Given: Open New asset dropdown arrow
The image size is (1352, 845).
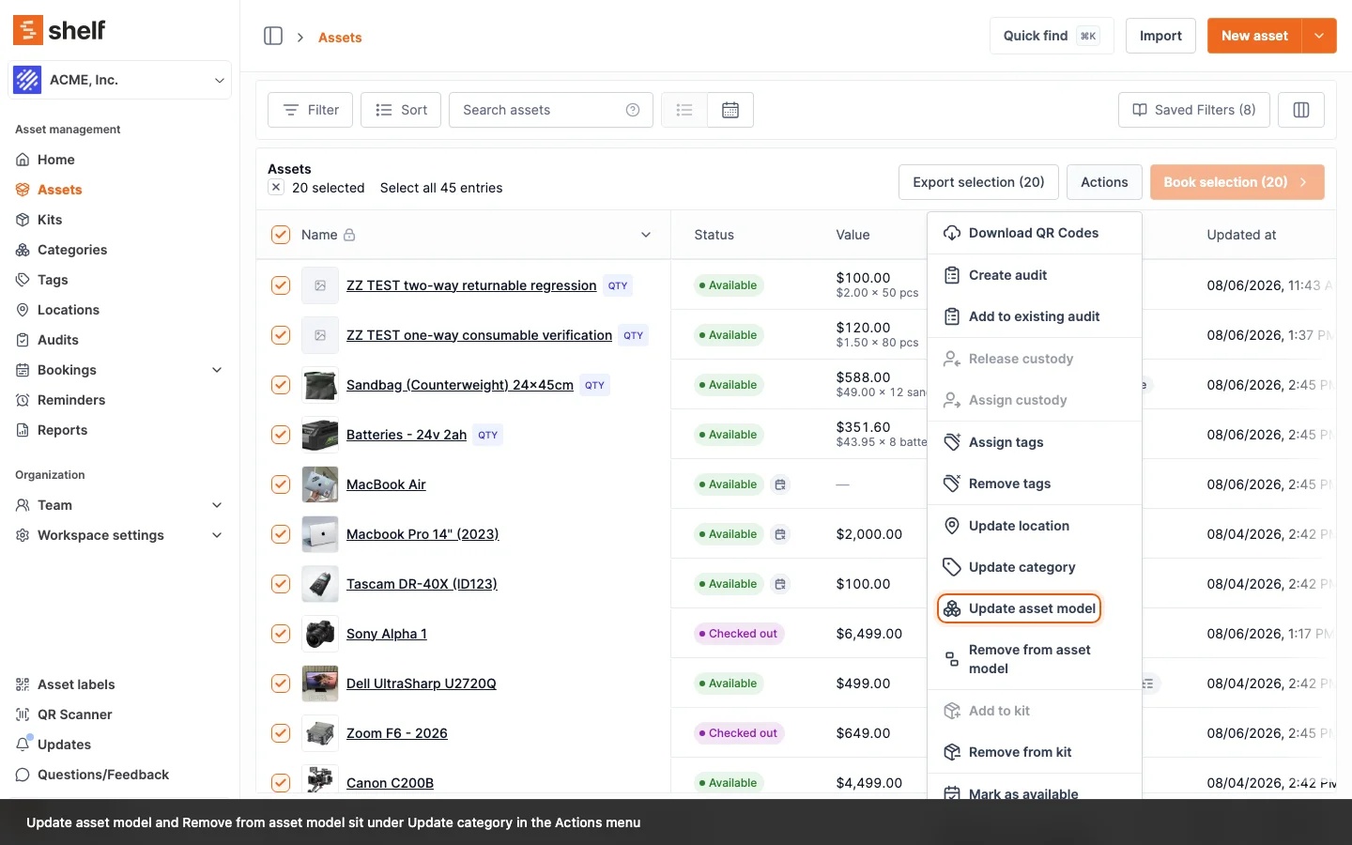Looking at the screenshot, I should (x=1319, y=36).
